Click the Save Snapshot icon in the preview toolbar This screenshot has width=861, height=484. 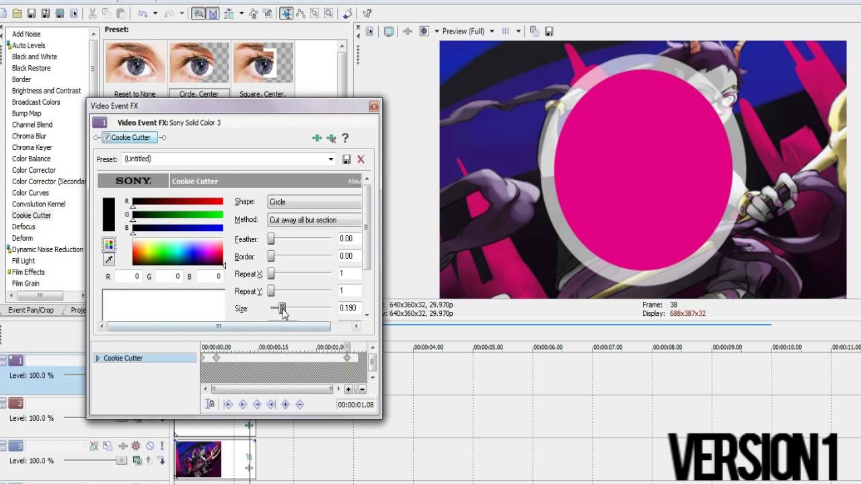pos(549,31)
